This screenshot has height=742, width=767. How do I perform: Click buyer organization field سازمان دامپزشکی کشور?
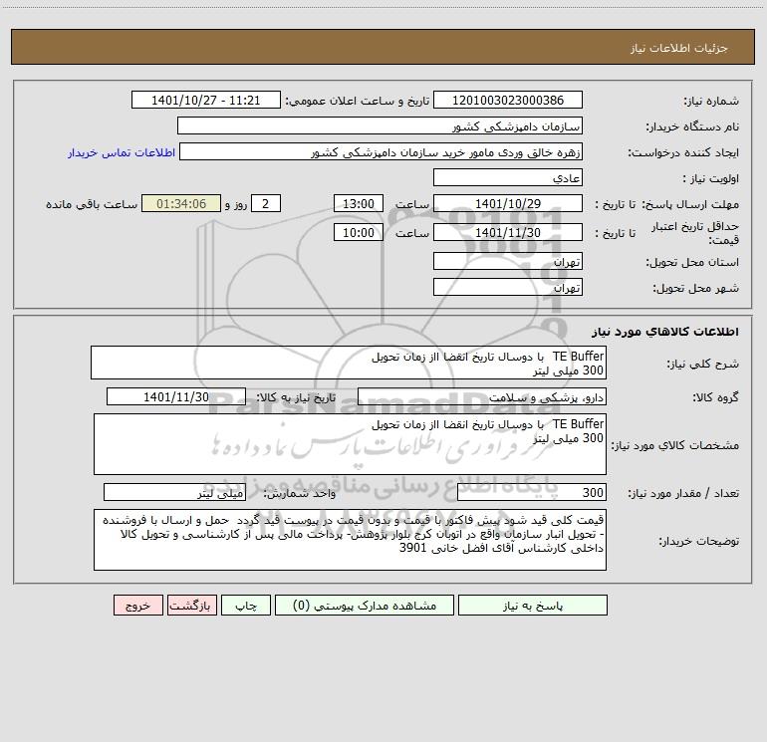(x=380, y=125)
